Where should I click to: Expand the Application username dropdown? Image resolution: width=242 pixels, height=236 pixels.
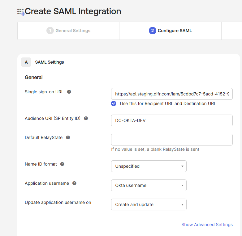point(149,185)
